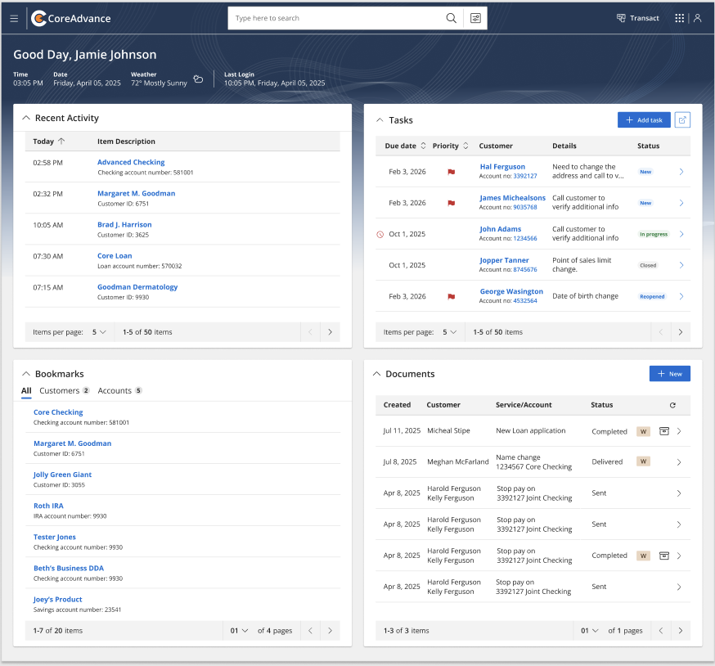Go to previous page of Documents
The height and width of the screenshot is (666, 715).
[x=661, y=631]
